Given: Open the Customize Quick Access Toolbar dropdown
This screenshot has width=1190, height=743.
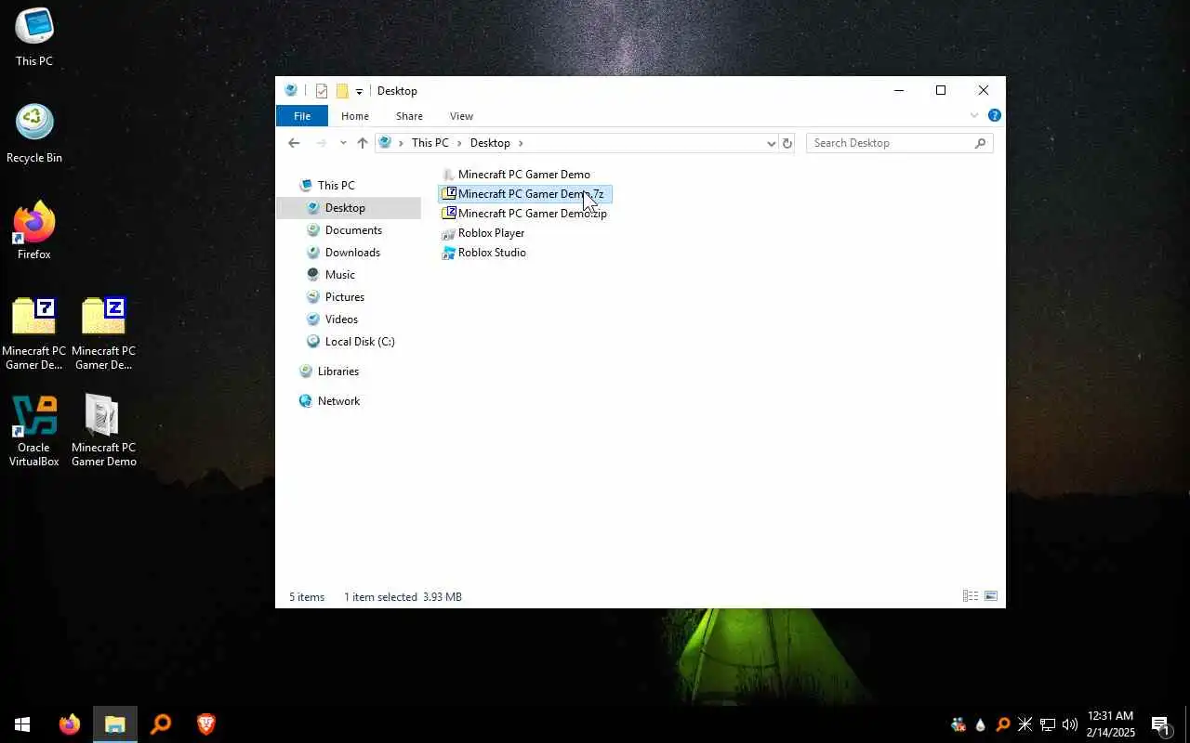Looking at the screenshot, I should coord(359,91).
